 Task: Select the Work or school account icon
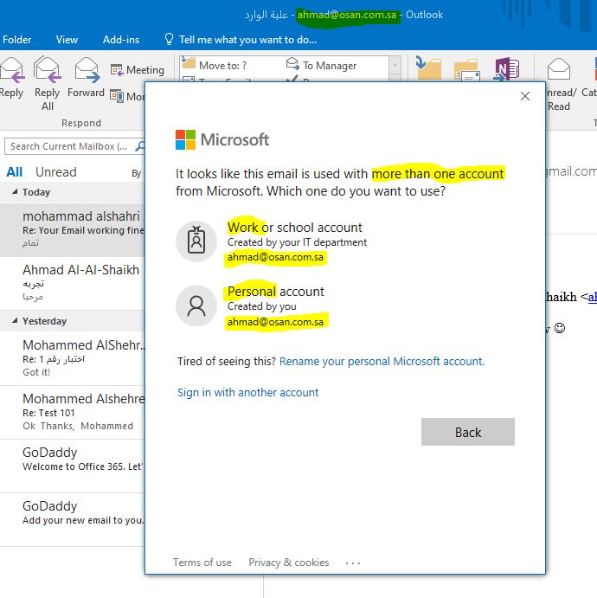(x=196, y=241)
